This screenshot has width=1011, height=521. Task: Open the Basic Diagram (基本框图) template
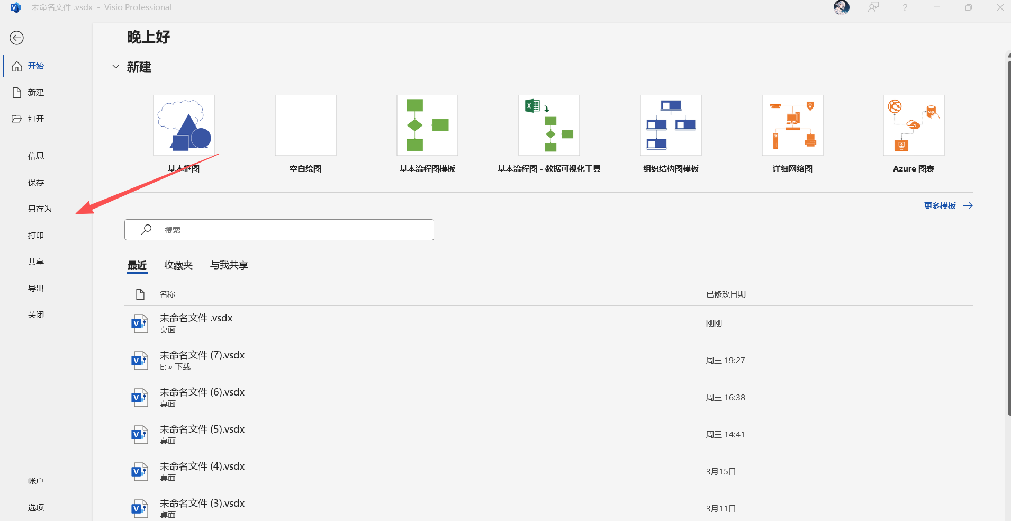pos(184,125)
